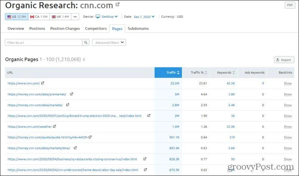Go to the Subdomains tab
Image resolution: width=299 pixels, height=176 pixels.
(138, 28)
